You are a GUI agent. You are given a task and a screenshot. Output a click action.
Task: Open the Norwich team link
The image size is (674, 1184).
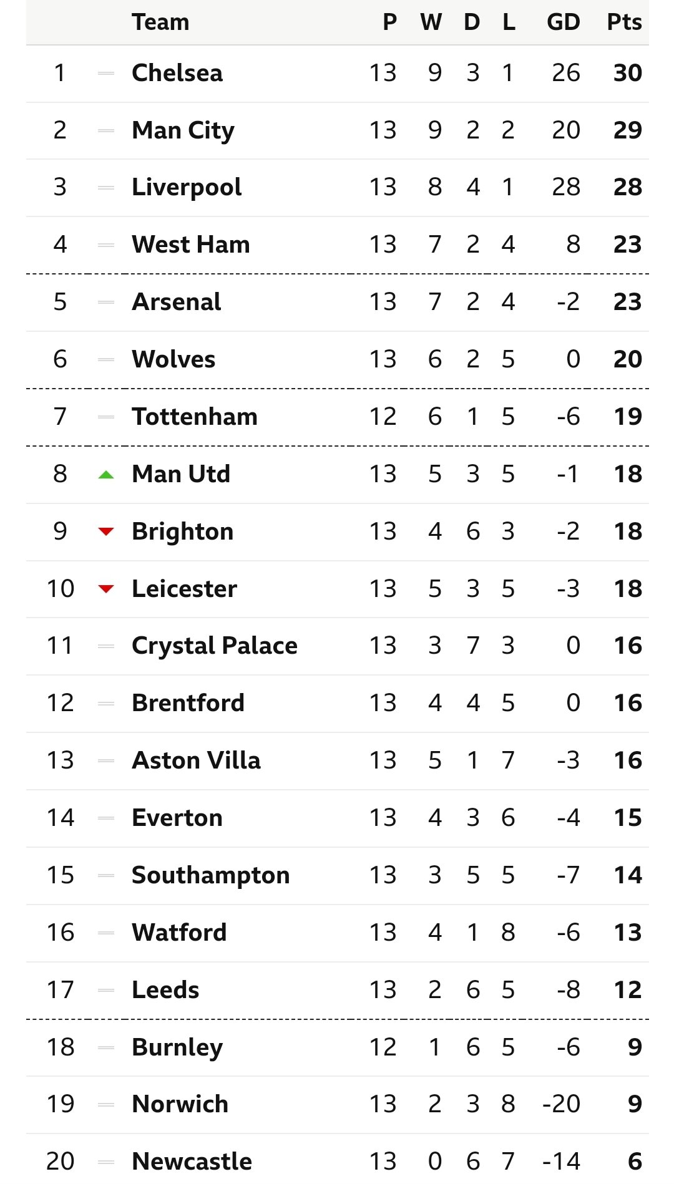click(180, 1104)
